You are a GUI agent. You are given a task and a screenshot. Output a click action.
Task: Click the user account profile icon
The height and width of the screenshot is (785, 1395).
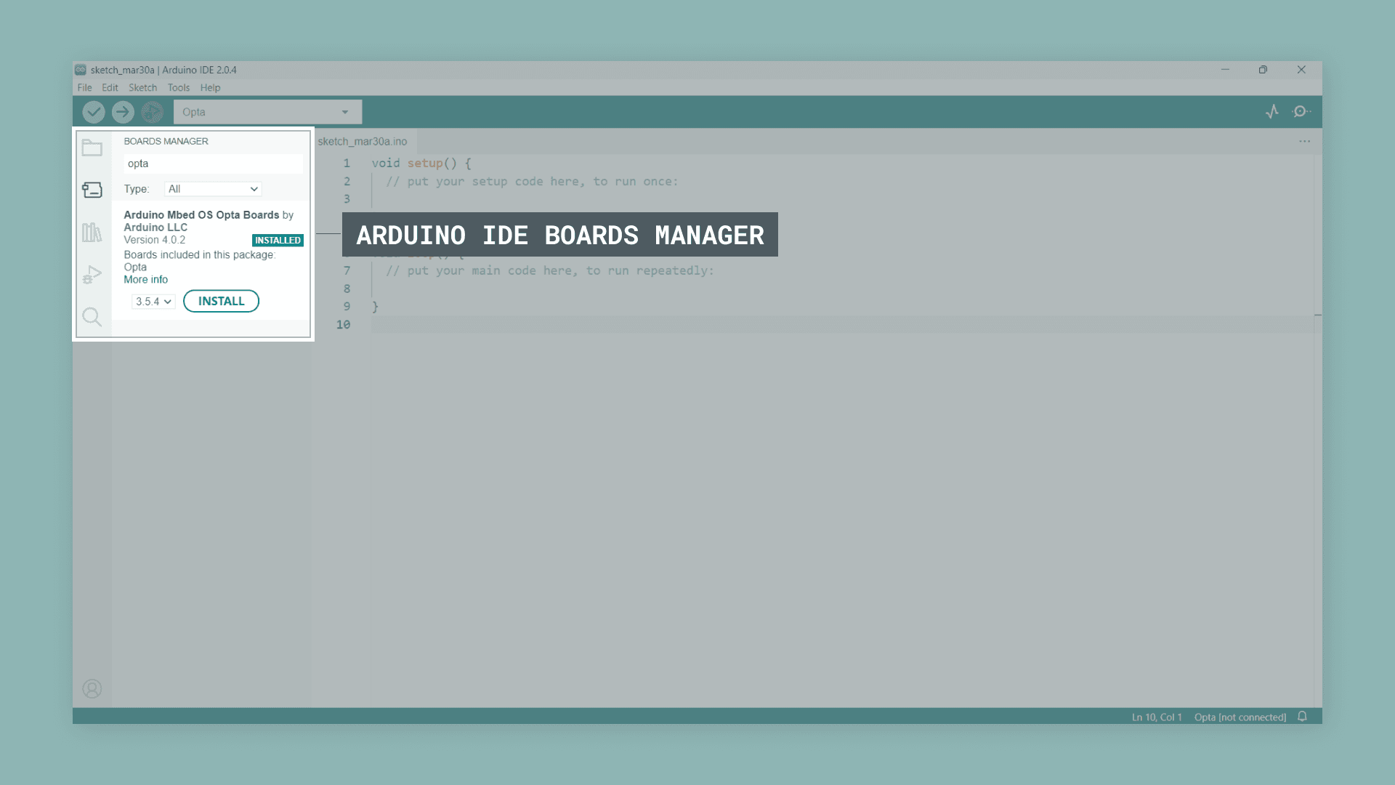(92, 688)
